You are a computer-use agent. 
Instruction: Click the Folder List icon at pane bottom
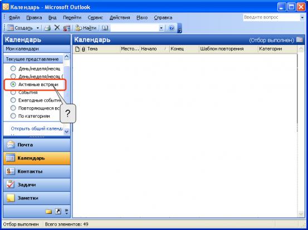coord(48,211)
